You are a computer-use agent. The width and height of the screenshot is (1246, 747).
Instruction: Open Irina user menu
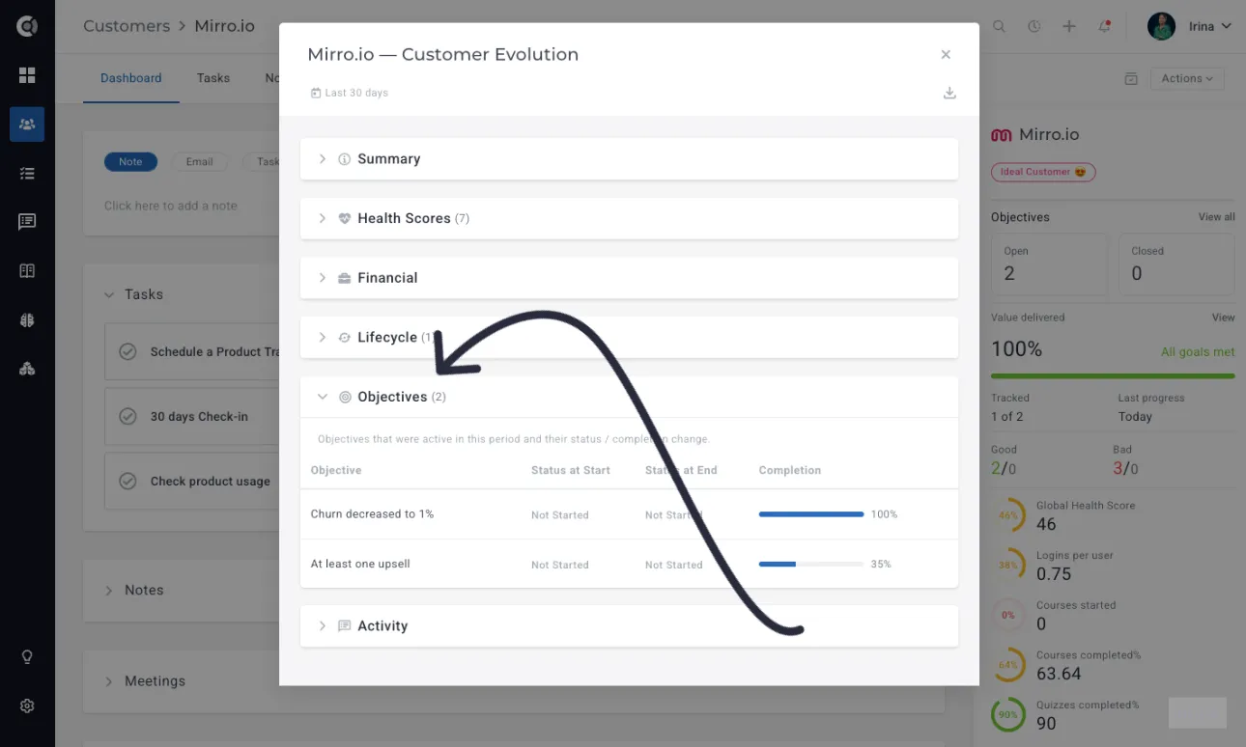(1190, 27)
